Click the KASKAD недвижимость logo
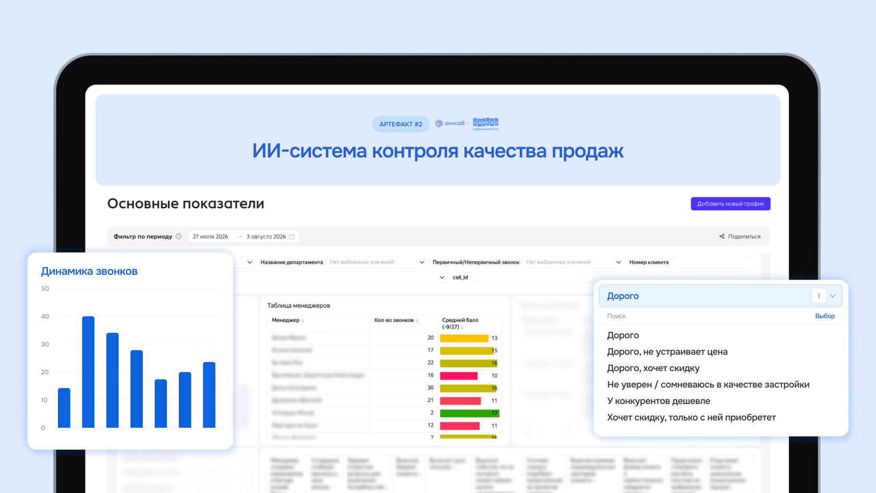This screenshot has height=493, width=876. click(485, 124)
